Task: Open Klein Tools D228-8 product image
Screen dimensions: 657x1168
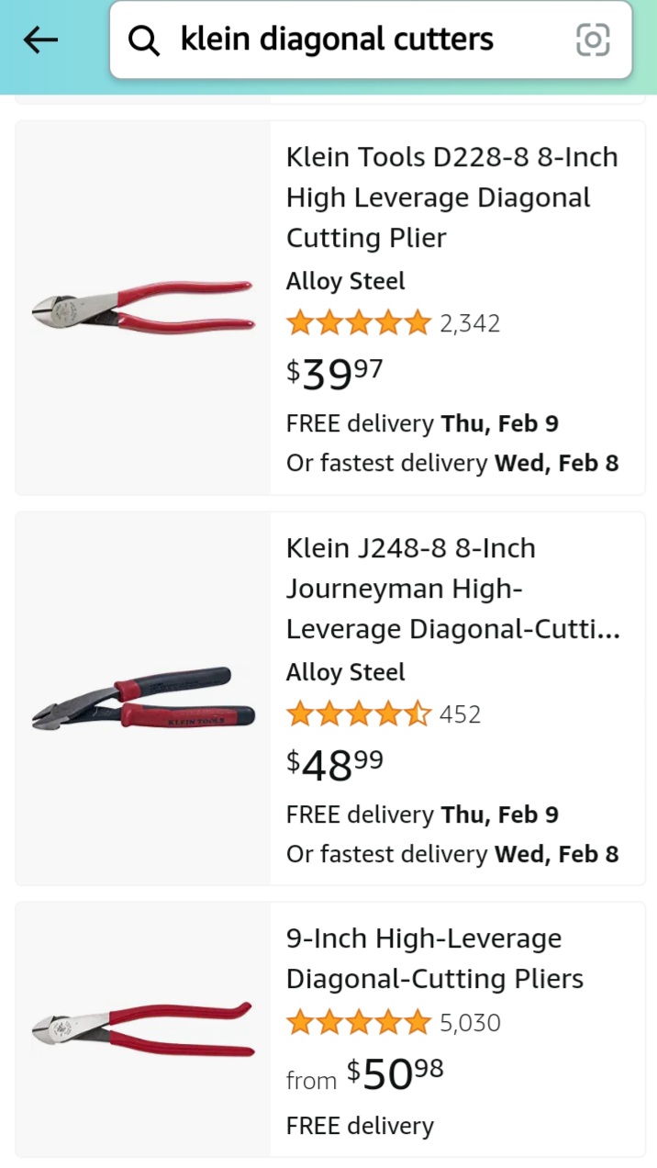Action: [143, 307]
